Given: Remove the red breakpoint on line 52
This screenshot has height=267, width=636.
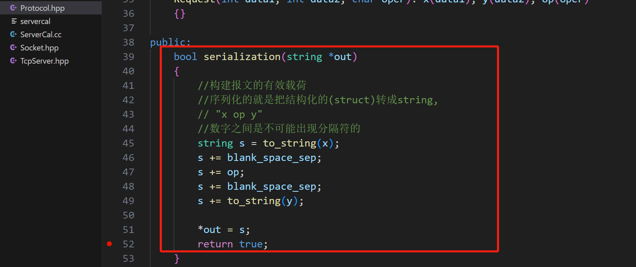Looking at the screenshot, I should (x=109, y=244).
